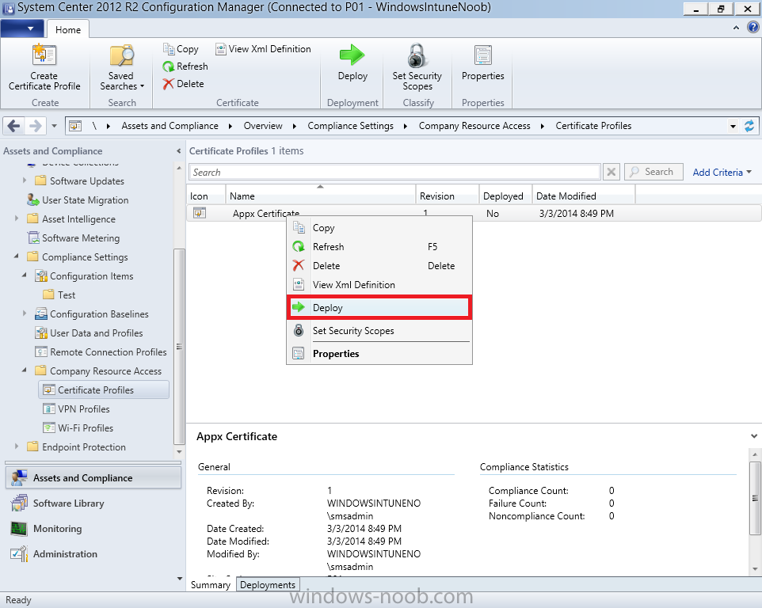Click the Search button
Image resolution: width=762 pixels, height=608 pixels.
pyautogui.click(x=653, y=172)
